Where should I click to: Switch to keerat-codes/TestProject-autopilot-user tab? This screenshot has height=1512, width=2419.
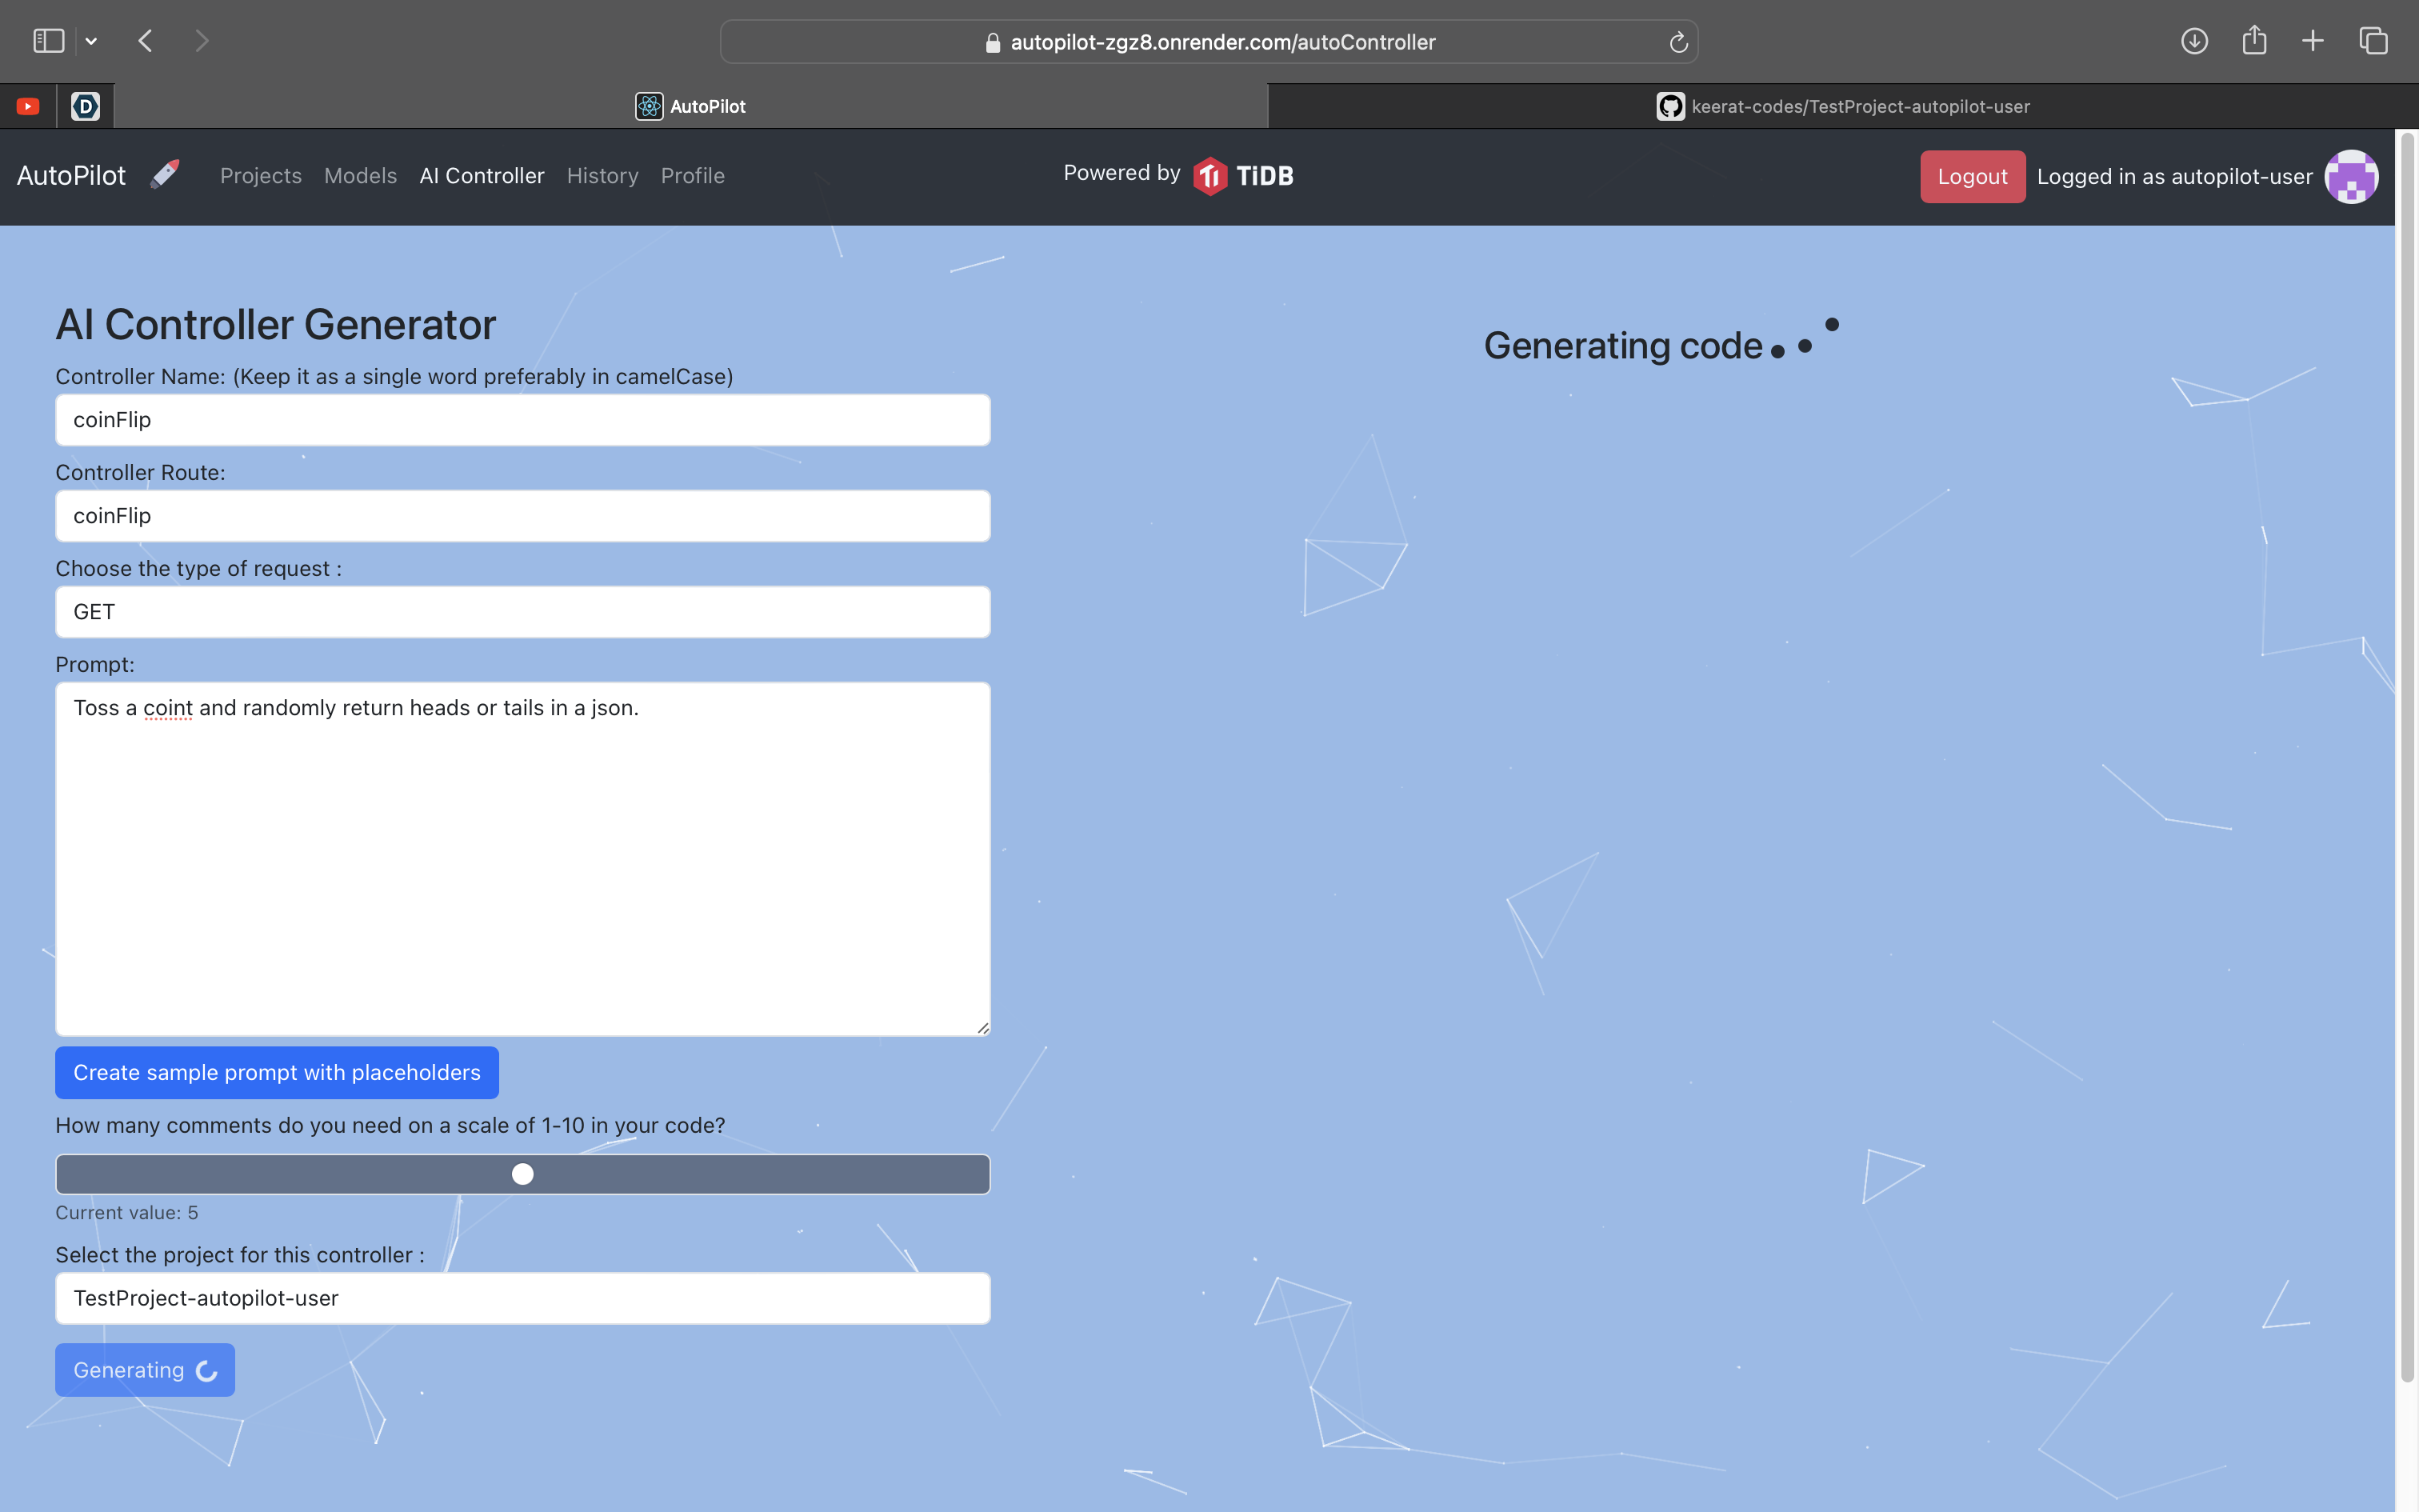coord(1843,106)
